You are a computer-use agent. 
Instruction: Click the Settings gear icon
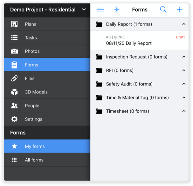point(14,119)
